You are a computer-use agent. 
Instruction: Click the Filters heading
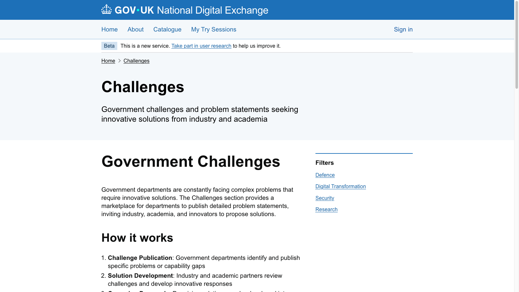click(x=325, y=163)
